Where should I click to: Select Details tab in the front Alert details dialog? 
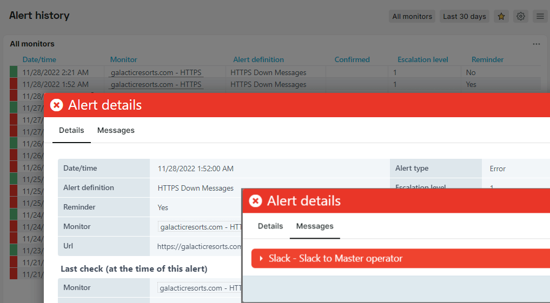point(270,226)
